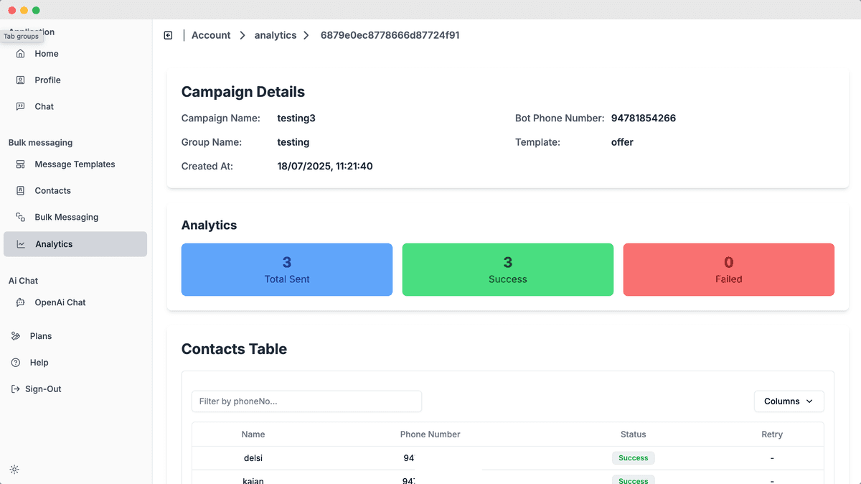Click the Chat speech-bubble icon
861x484 pixels.
point(19,106)
